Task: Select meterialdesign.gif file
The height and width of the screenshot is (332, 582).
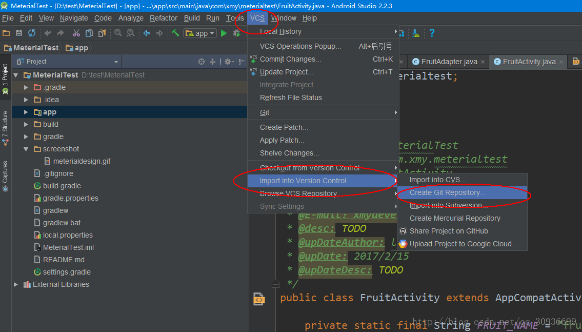Action: pos(77,161)
